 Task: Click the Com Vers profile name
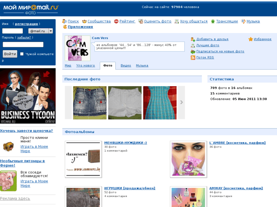click(x=100, y=38)
